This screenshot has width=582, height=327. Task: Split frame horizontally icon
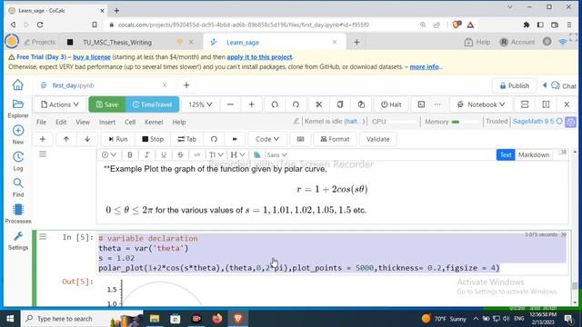[525, 104]
